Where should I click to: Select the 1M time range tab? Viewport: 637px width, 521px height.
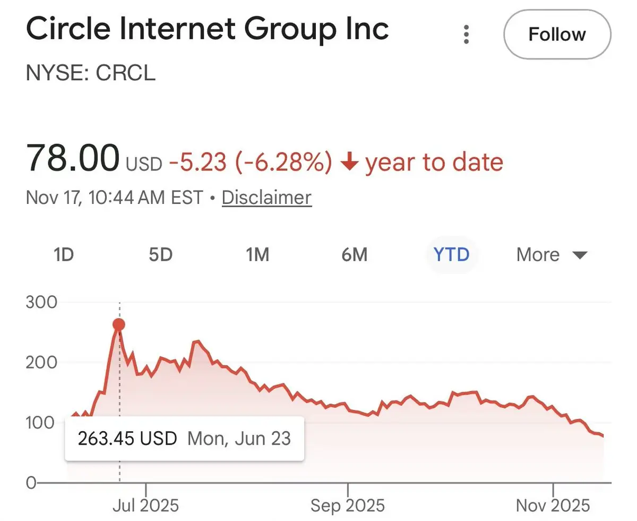click(257, 255)
